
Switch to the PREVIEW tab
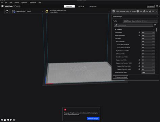pos(81,6)
